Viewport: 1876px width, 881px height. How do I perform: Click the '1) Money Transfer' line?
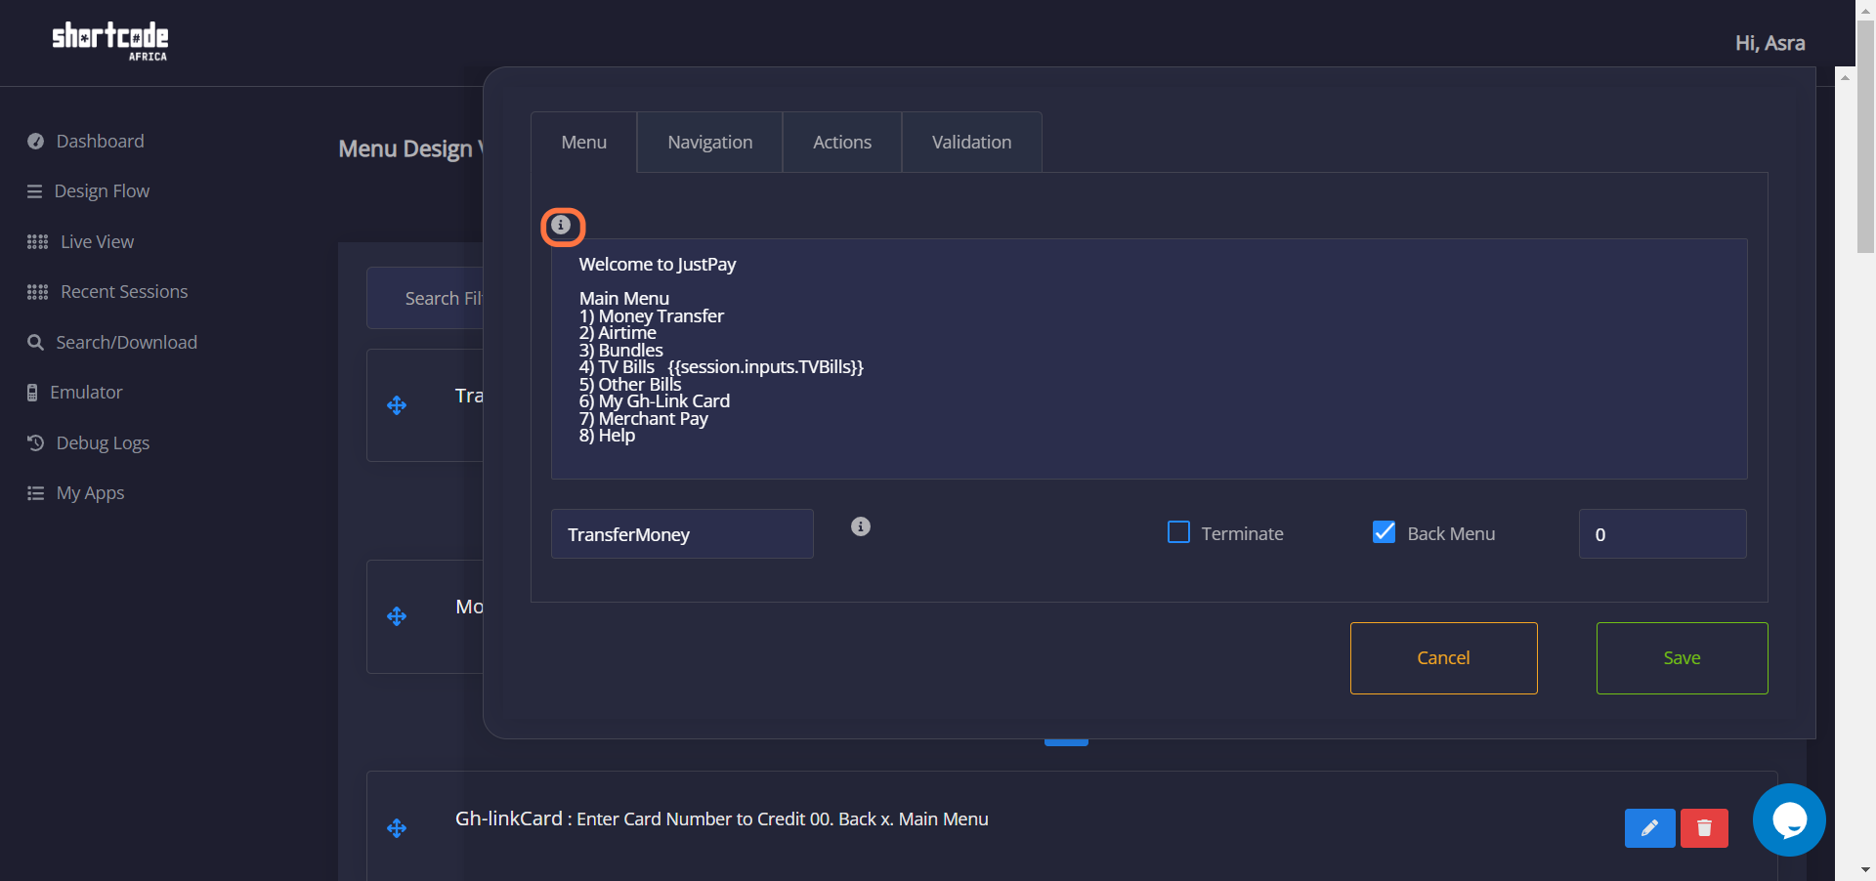[652, 316]
